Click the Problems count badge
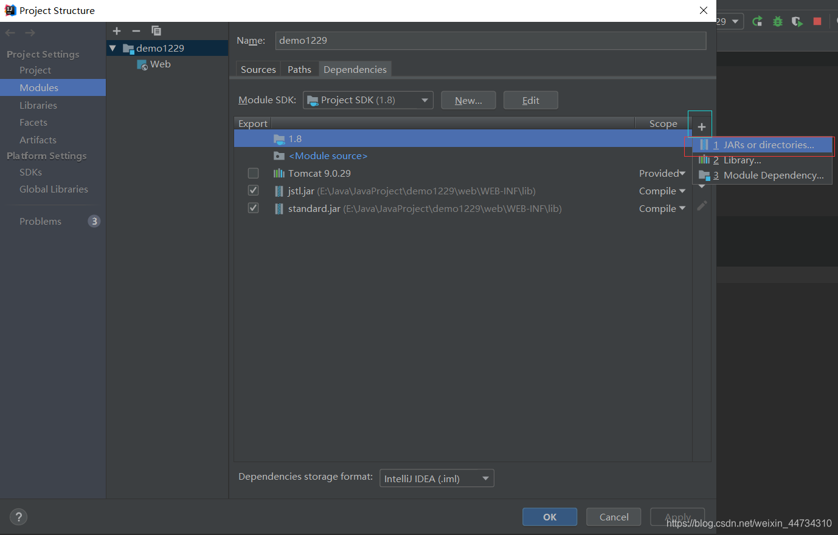The image size is (838, 535). [x=94, y=221]
